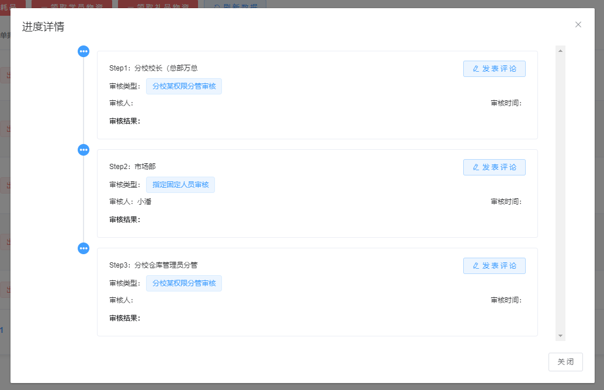Click the Step3 分校仓库管理员分管 title

(x=154, y=265)
